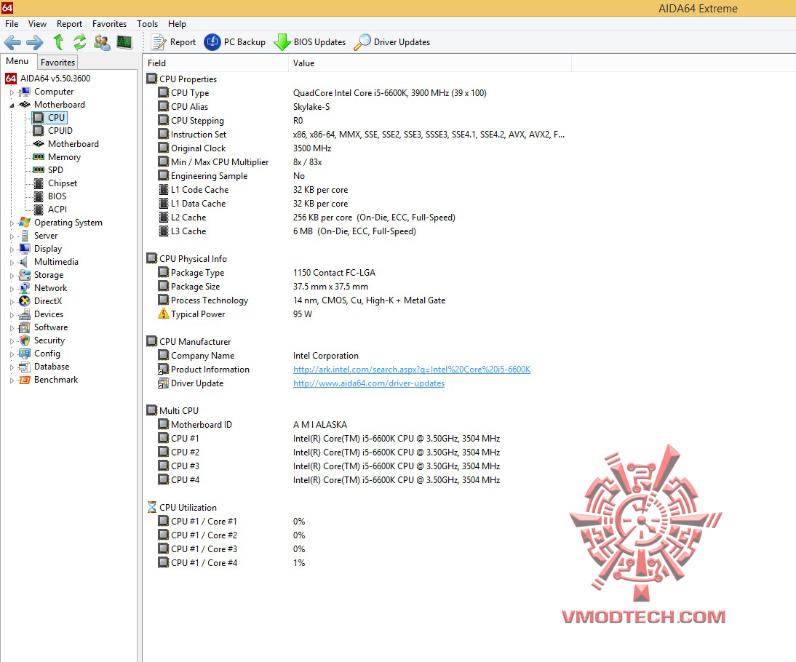Click the Multimedia speaker icon in tree
796x662 pixels.
click(24, 262)
